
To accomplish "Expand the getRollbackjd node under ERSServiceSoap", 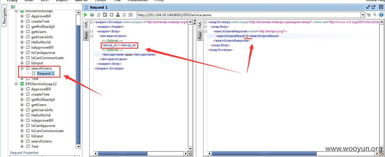I will point(22,27).
